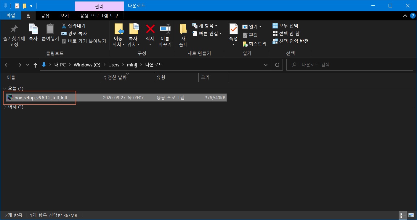This screenshot has width=417, height=220.
Task: Click Select none (선택 안 함)
Action: click(x=286, y=34)
